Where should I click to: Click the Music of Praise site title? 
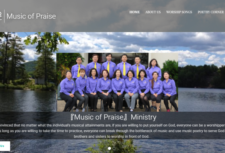[x=31, y=16]
